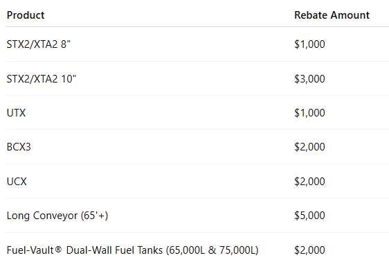Click the $1,000 rebate for UTX

pos(309,113)
